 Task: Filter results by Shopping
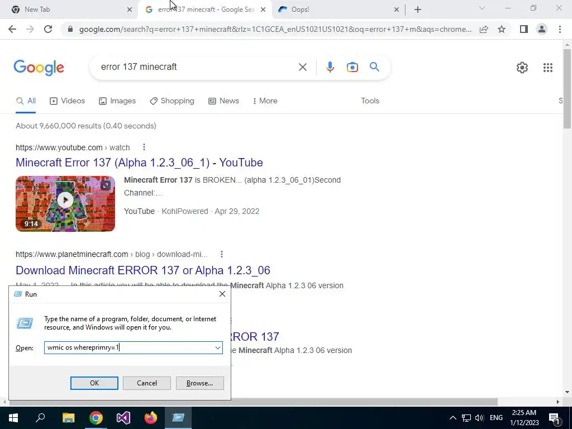coord(172,101)
